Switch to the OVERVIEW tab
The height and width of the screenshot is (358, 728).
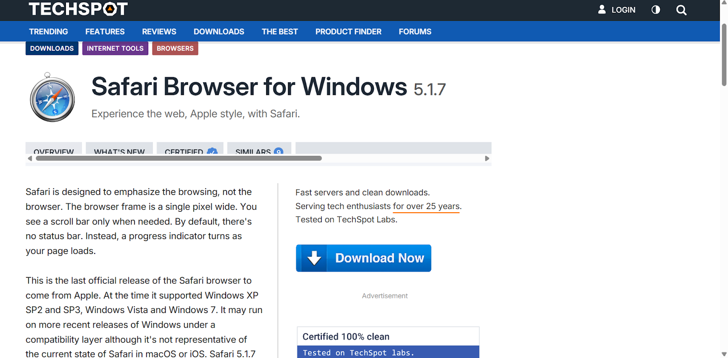(54, 149)
